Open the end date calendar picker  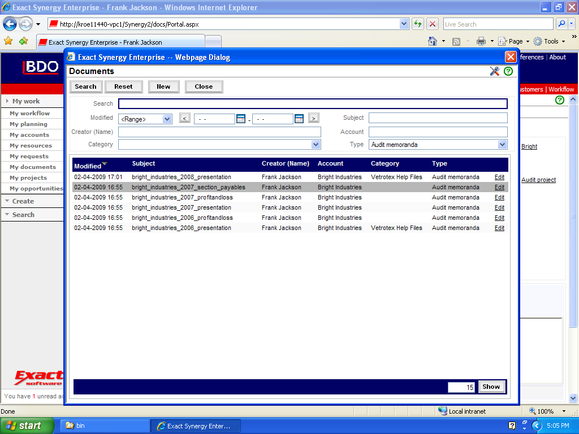[x=299, y=119]
